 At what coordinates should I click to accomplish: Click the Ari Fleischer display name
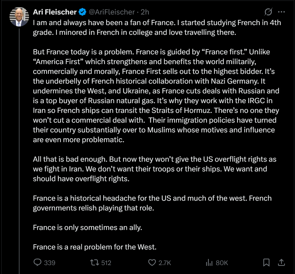(55, 12)
